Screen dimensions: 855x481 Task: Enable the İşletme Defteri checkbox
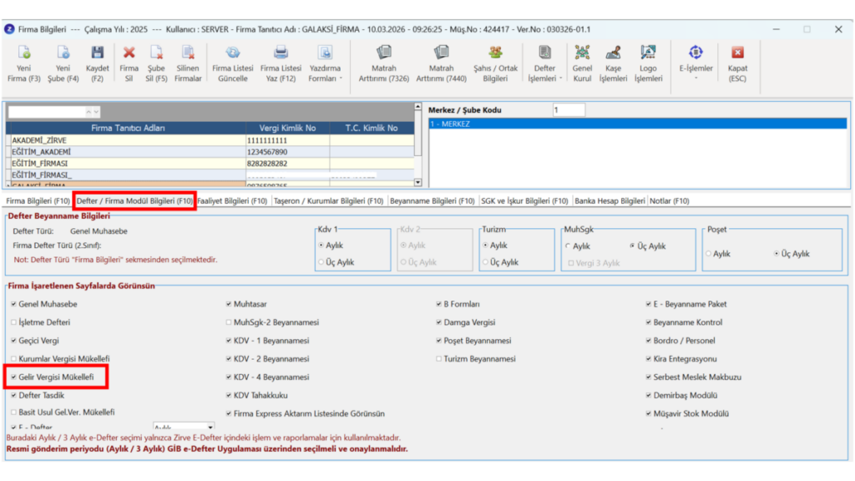point(13,322)
